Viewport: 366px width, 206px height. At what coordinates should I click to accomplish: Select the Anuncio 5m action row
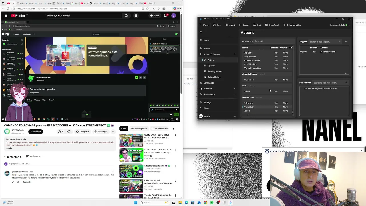tap(267, 80)
